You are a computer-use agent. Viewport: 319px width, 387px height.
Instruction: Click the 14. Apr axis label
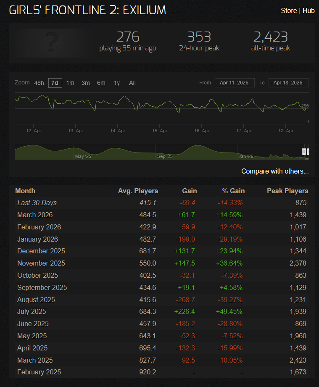[118, 131]
